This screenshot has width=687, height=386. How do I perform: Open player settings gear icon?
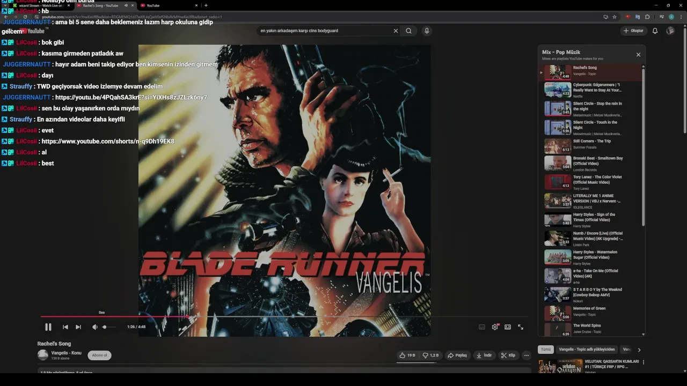pos(495,327)
